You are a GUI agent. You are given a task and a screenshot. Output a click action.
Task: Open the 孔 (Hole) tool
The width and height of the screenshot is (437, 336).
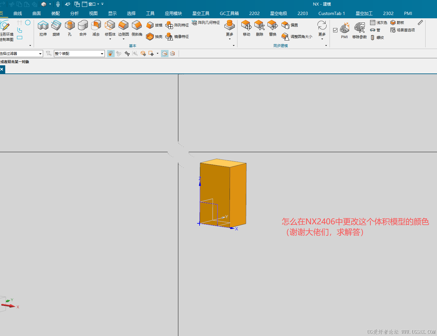(x=70, y=28)
